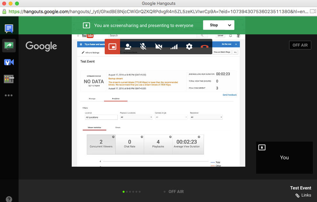Toggle the disabled camera icon

[x=158, y=47]
